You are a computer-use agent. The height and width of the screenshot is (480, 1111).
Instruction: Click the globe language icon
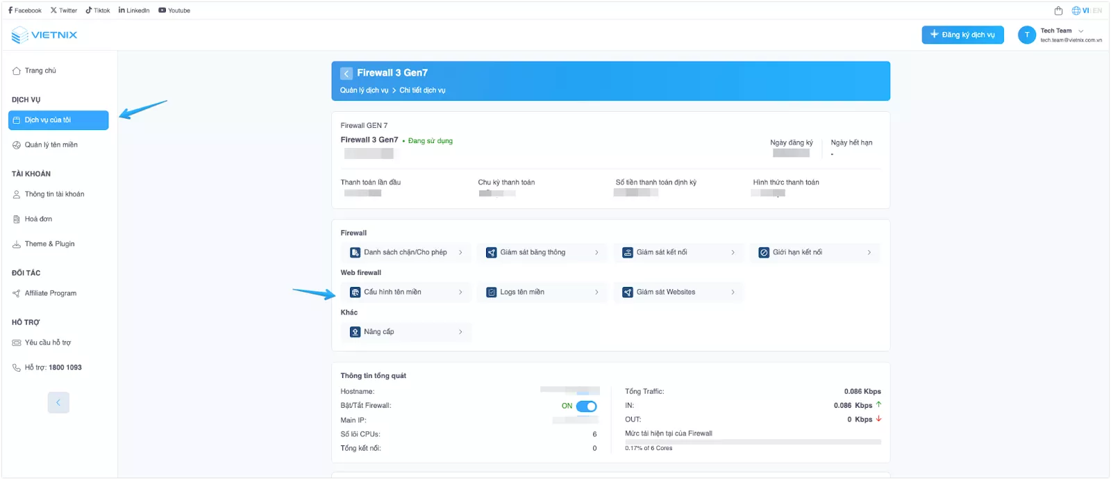(x=1076, y=10)
